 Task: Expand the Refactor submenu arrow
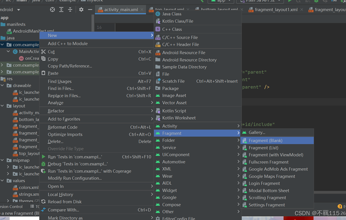(x=152, y=111)
